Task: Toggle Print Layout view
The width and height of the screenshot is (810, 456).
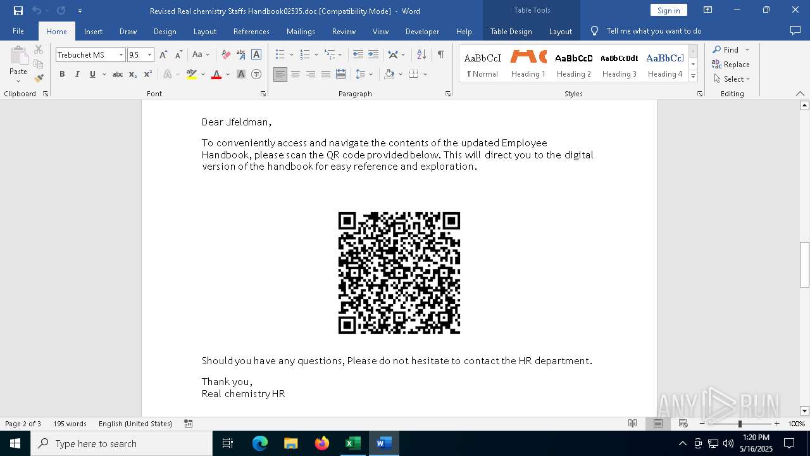Action: pyautogui.click(x=658, y=424)
